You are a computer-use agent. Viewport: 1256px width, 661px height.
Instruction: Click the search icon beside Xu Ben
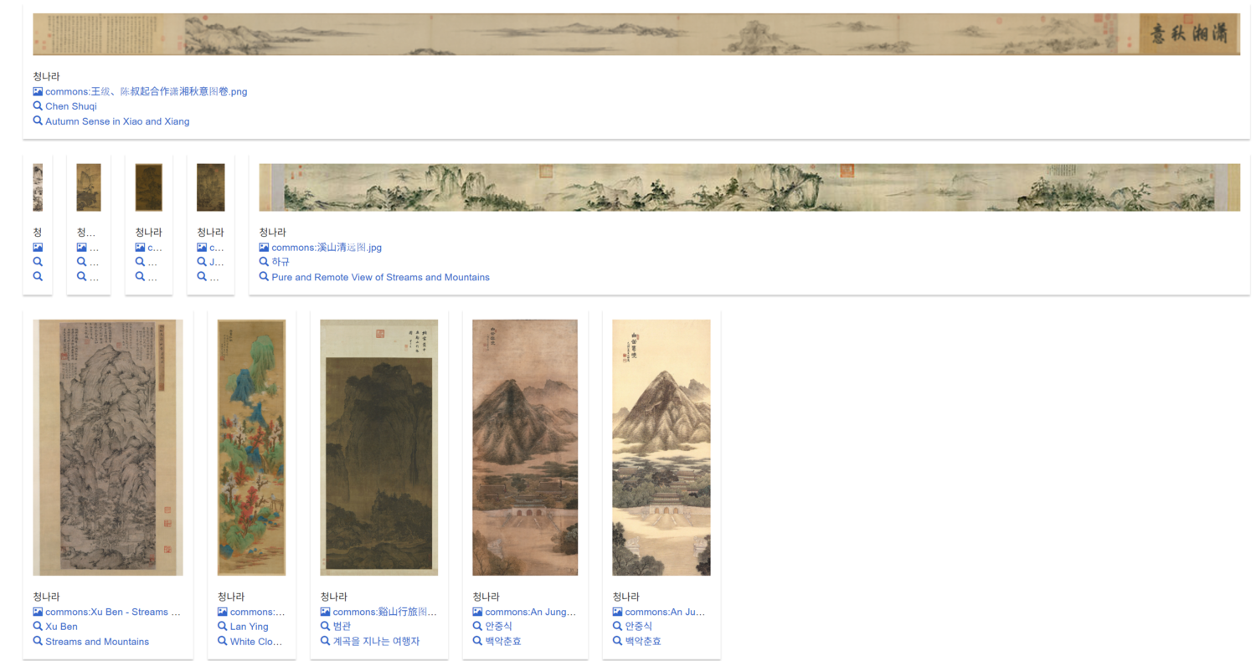(x=38, y=627)
